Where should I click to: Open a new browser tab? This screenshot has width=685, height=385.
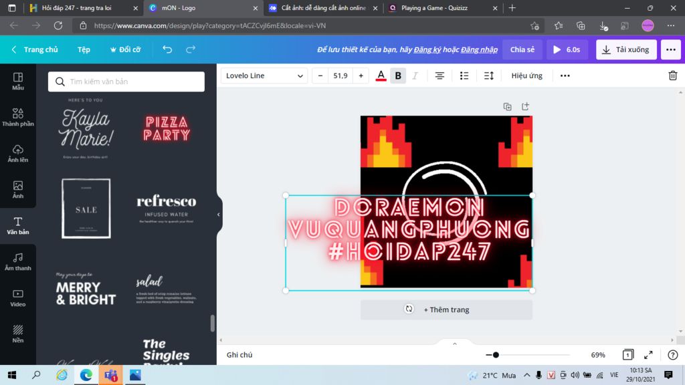click(x=512, y=8)
